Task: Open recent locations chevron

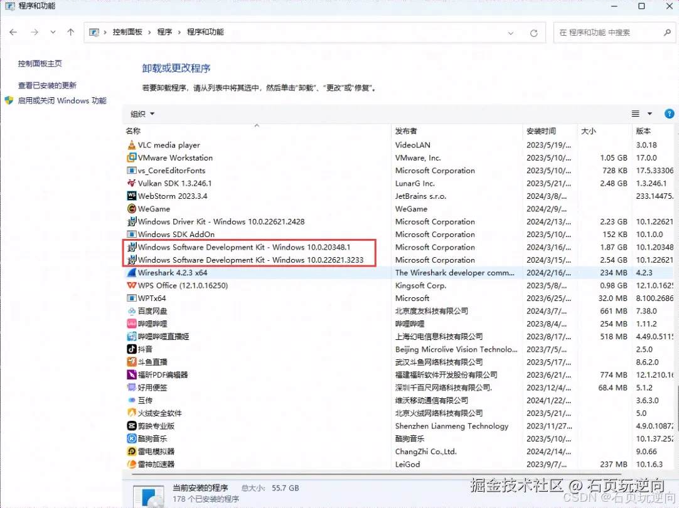Action: pyautogui.click(x=53, y=32)
